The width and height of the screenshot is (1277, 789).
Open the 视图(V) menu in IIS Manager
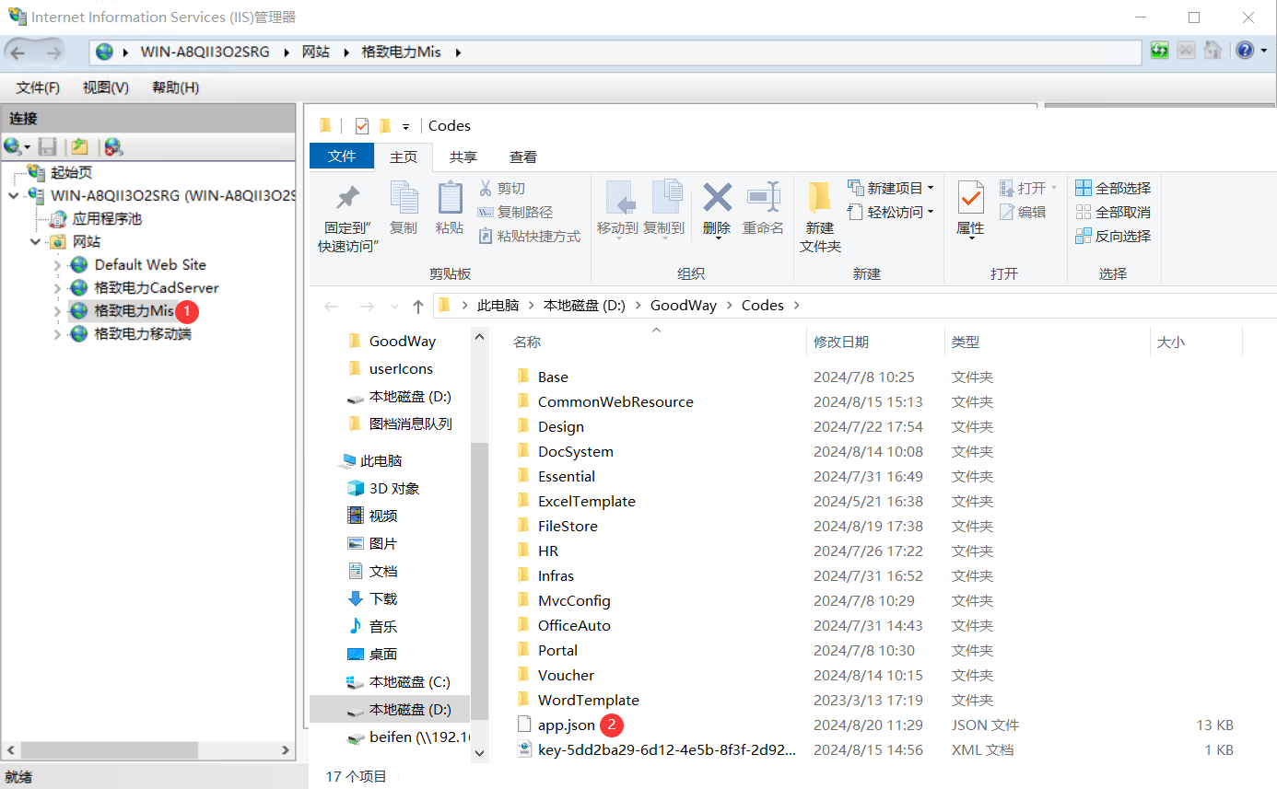pos(106,87)
